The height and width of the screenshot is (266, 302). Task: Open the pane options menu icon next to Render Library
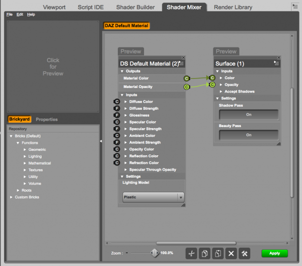click(295, 6)
